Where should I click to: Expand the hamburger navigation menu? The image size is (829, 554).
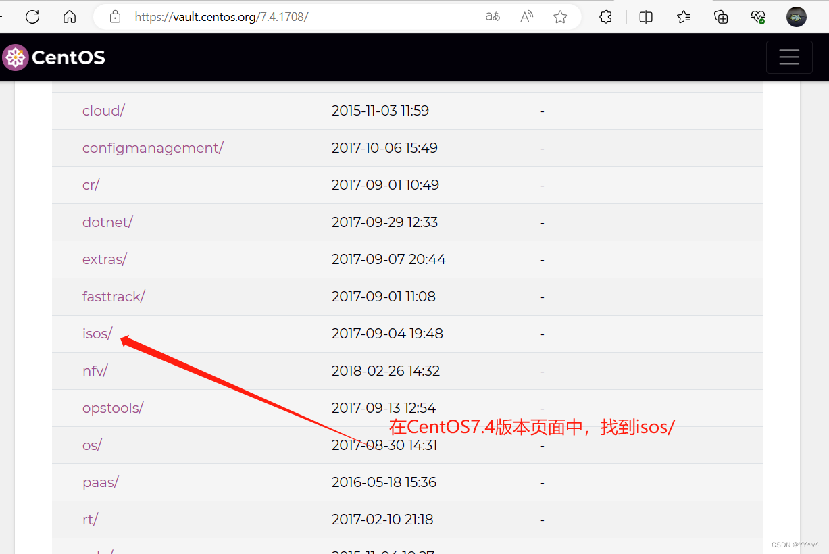pyautogui.click(x=789, y=57)
